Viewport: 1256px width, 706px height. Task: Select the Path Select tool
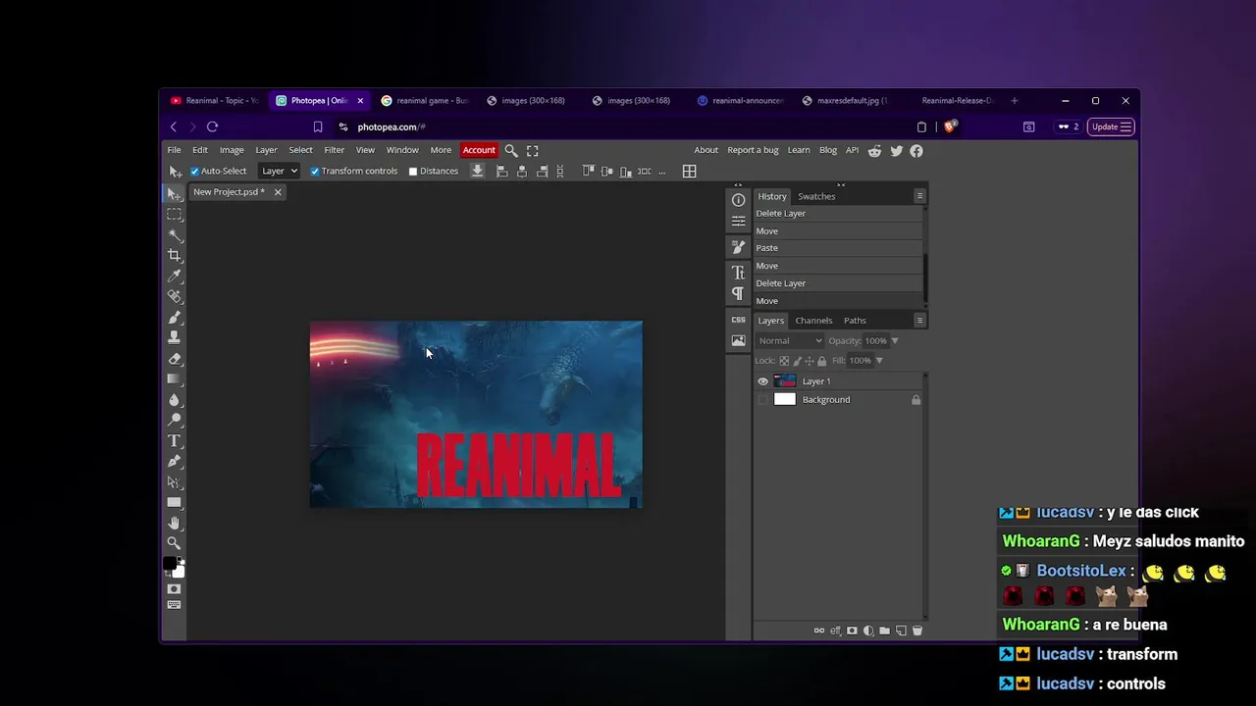pos(174,481)
